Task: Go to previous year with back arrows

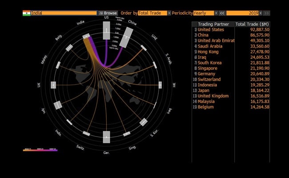Action: coord(222,13)
